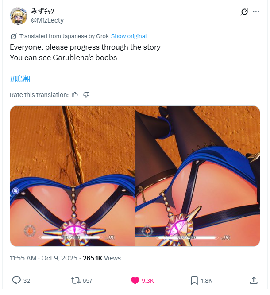Viewport: 270px width, 295px height.
Task: Click the reply speech bubble icon
Action: 16,280
